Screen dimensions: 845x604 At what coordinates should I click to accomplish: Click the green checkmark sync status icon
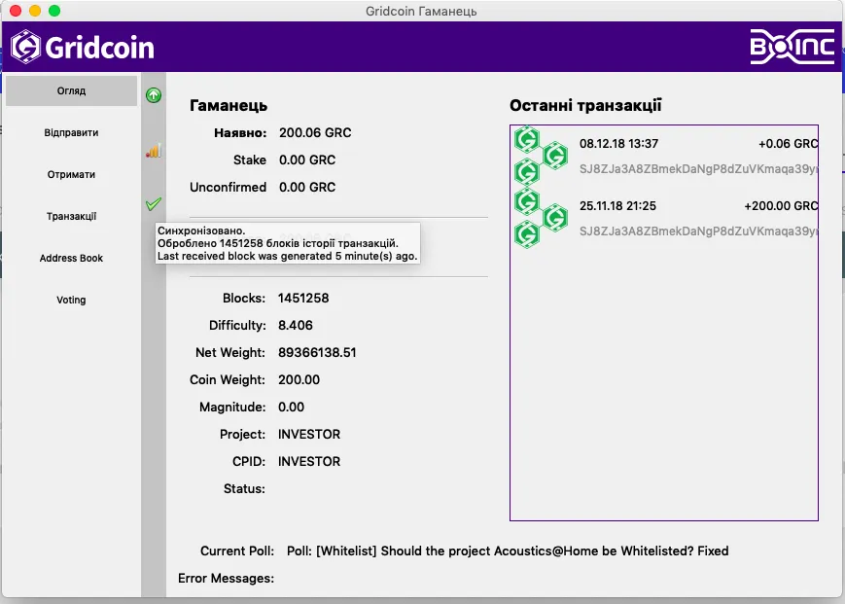click(x=154, y=204)
